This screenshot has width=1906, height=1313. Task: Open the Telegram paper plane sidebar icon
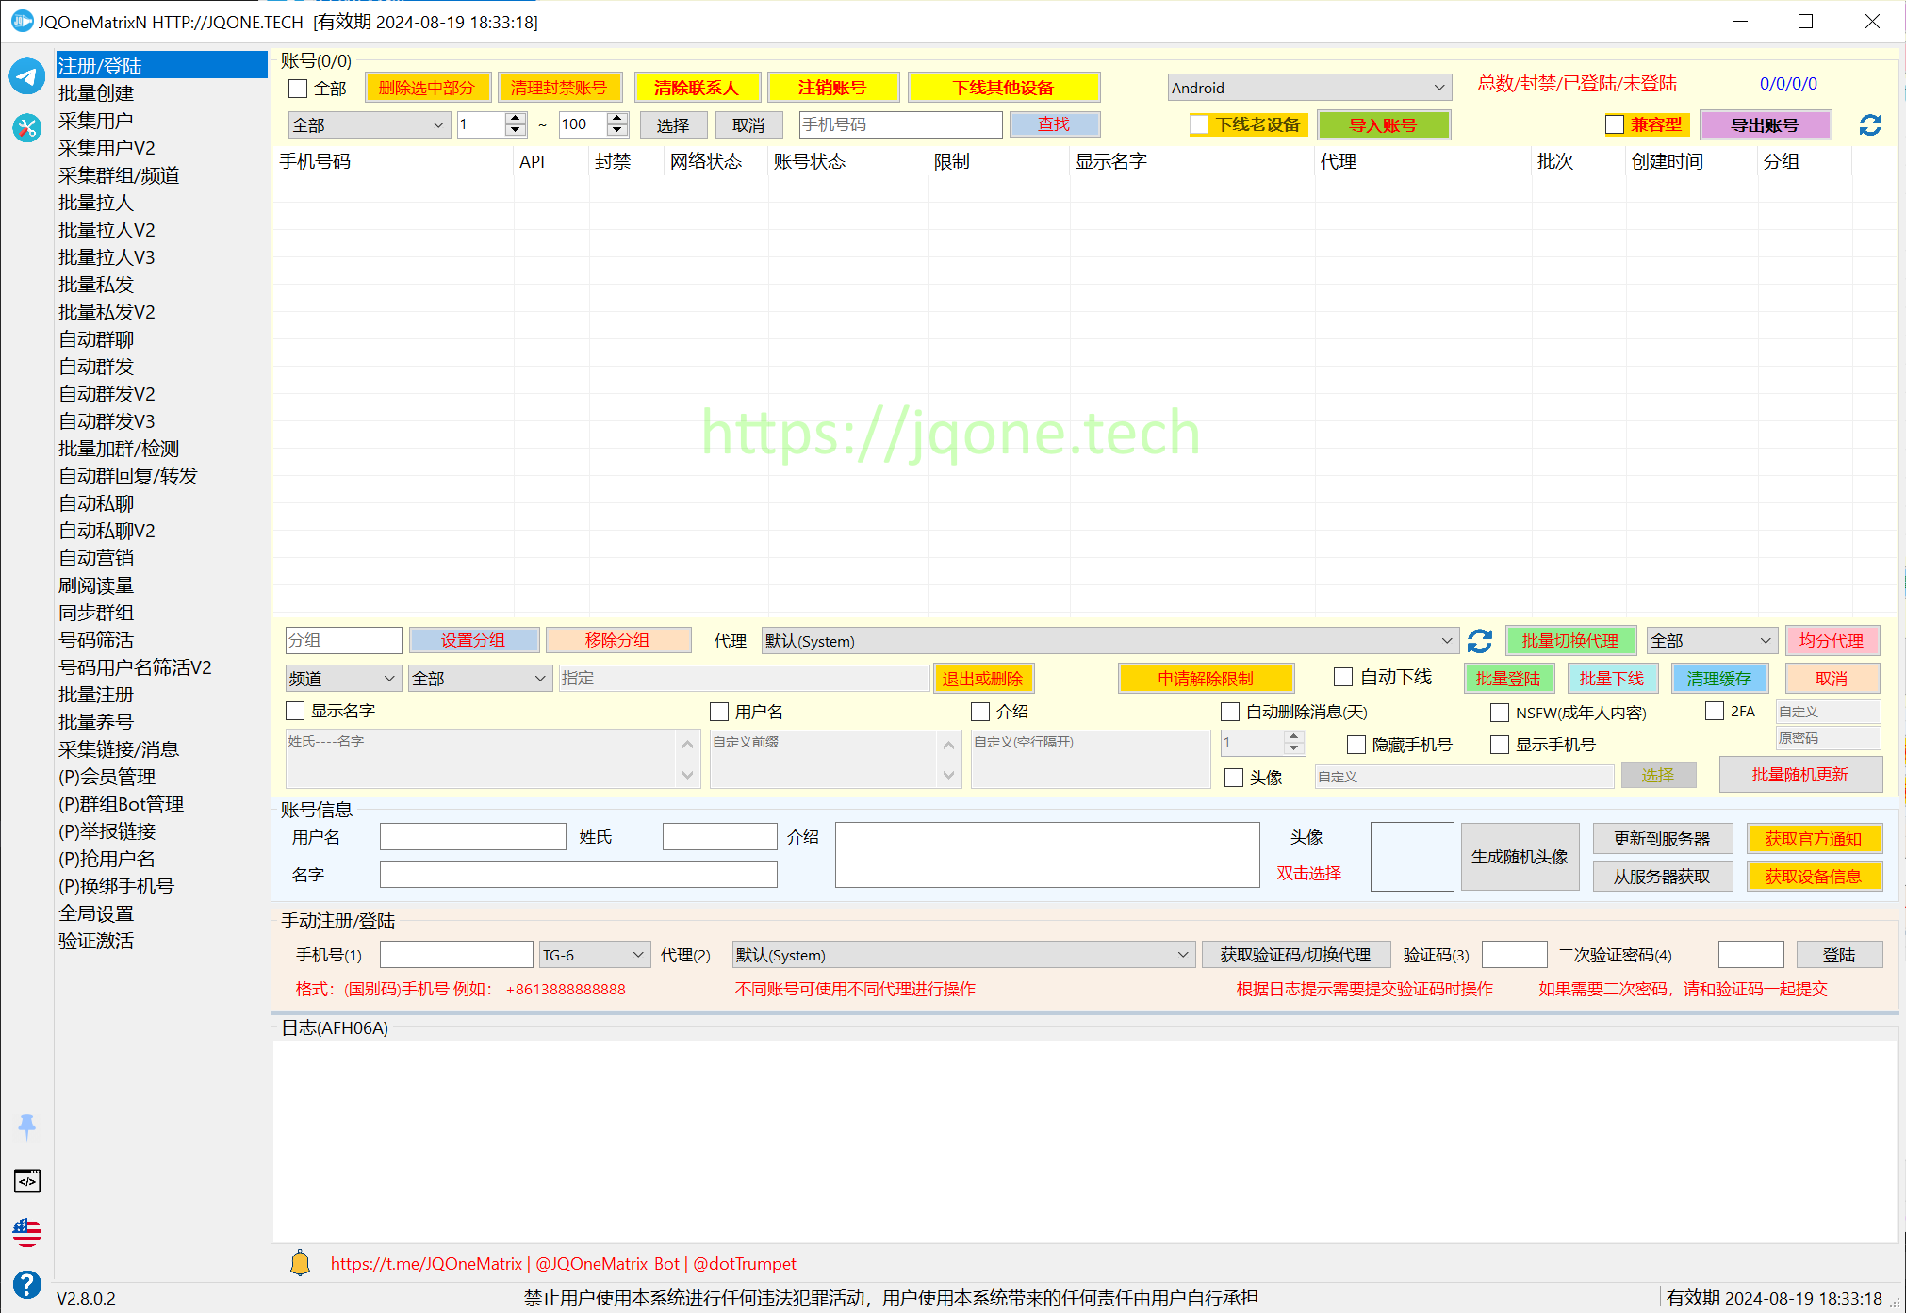click(x=27, y=76)
